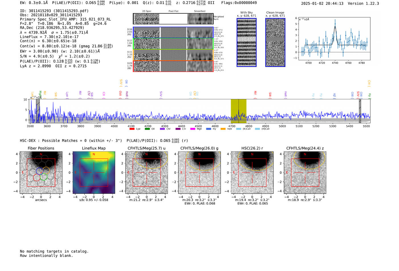Click the "EWr: 0, PLAE: 0.068" caption
399x271 pixels.
[x=200, y=204]
